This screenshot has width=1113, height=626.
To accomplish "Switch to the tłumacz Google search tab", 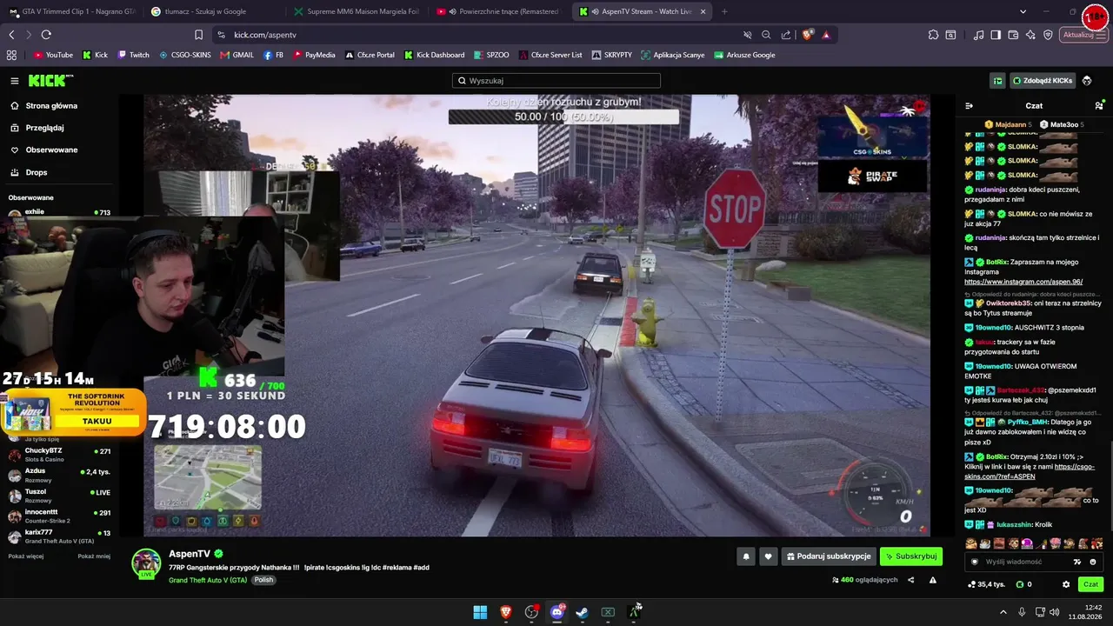I will tap(214, 11).
